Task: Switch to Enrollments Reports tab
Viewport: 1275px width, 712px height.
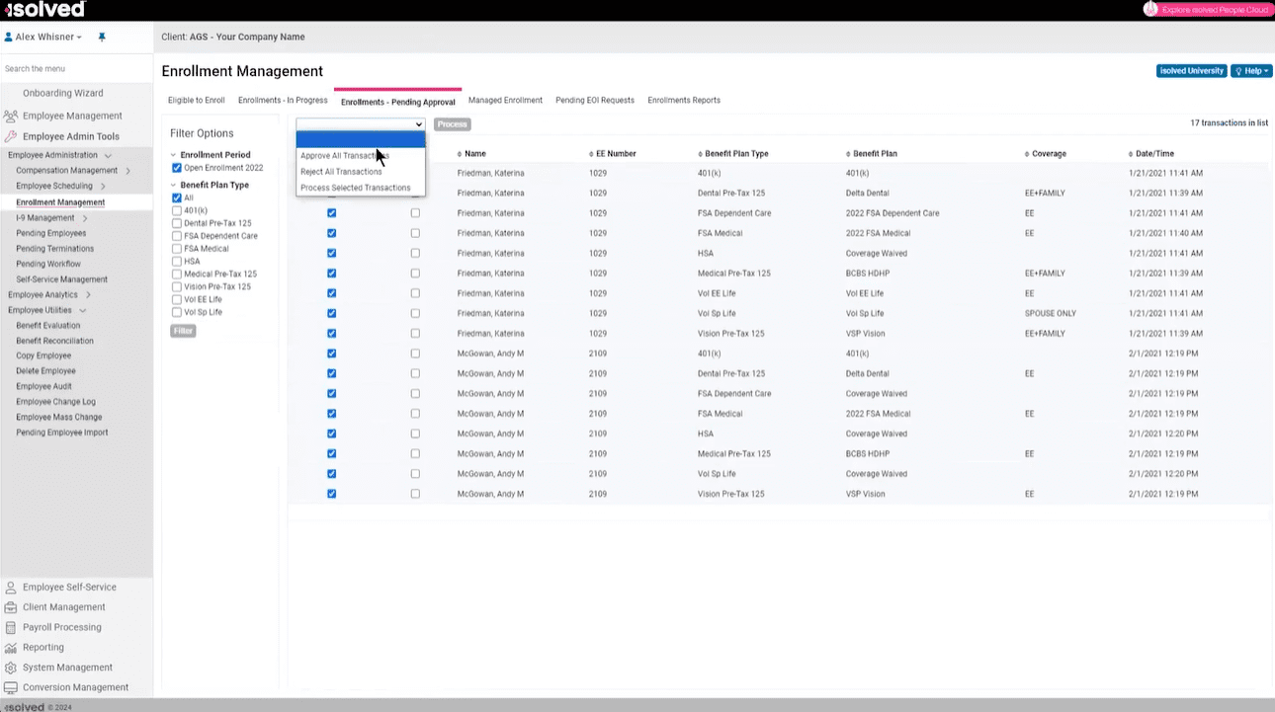Action: 684,101
